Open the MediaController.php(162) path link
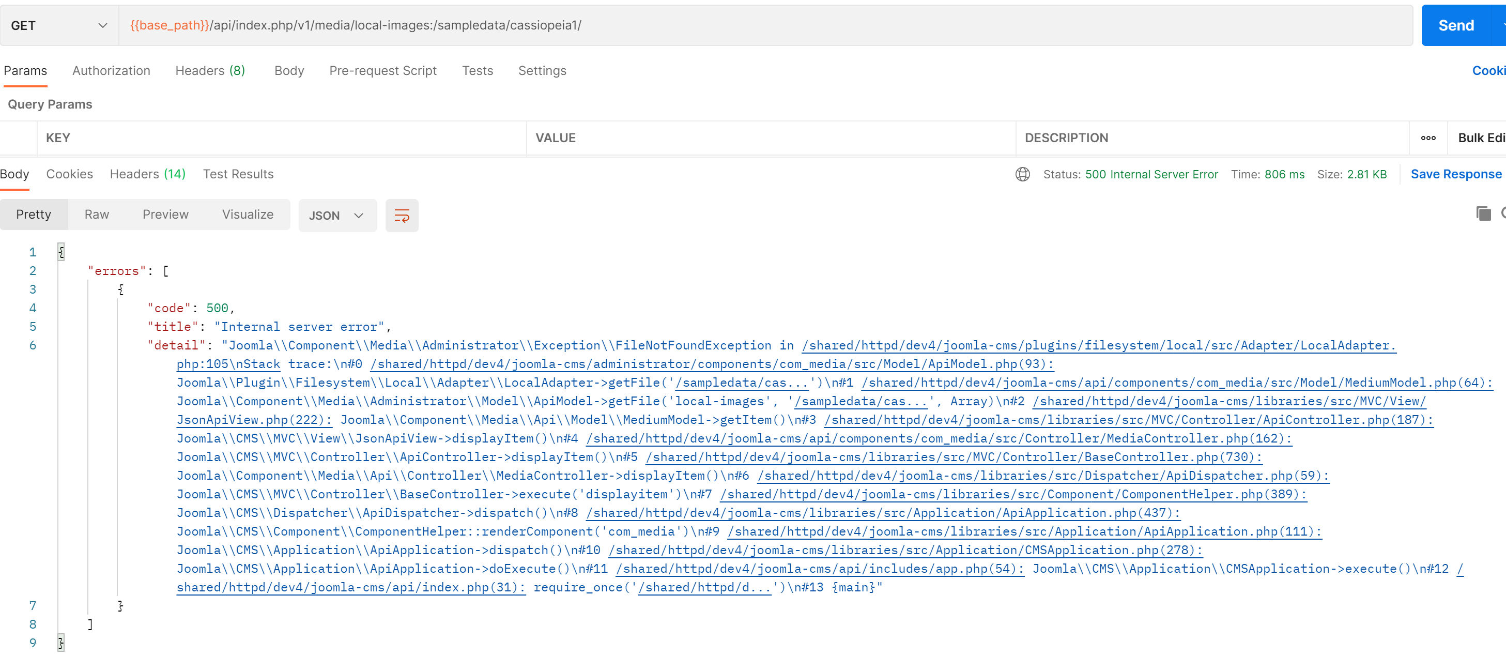 (939, 439)
